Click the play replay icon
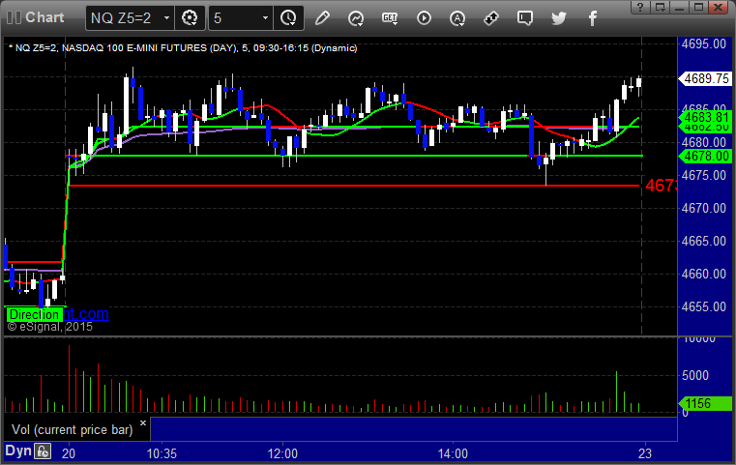This screenshot has height=465, width=736. (x=424, y=17)
